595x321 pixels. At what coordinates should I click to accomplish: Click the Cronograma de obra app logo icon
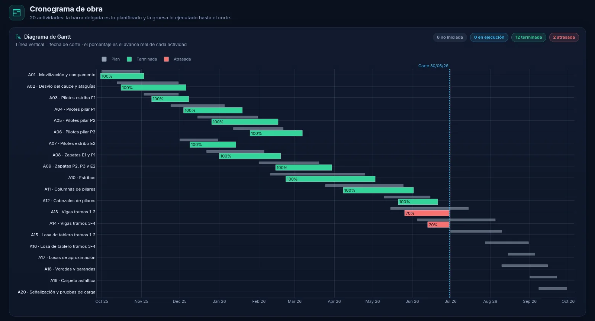click(x=17, y=13)
